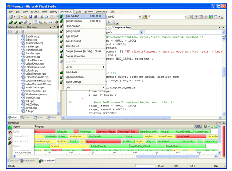The image size is (232, 171).
Task: Open the Tools menu
Action: pos(78,11)
